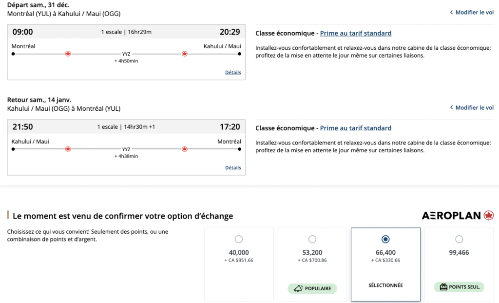499x303 pixels.
Task: Select the 40,000 points + CA $951.66 option
Action: coord(238,239)
